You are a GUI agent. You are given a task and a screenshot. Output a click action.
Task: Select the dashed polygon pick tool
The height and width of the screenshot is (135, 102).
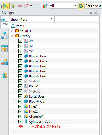37,6
